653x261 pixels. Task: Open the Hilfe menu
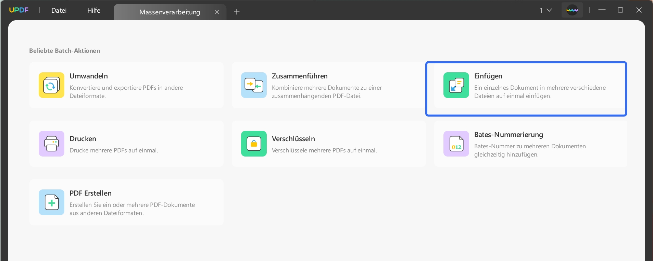(94, 10)
